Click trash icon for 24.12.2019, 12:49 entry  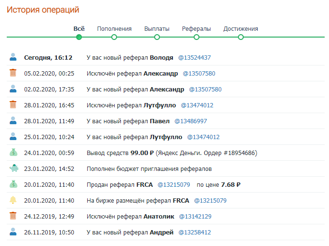(13, 216)
